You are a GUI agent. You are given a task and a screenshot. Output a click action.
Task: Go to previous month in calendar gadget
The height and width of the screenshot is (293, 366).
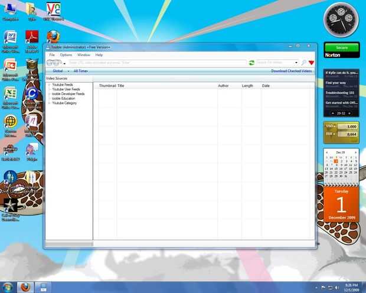point(327,152)
